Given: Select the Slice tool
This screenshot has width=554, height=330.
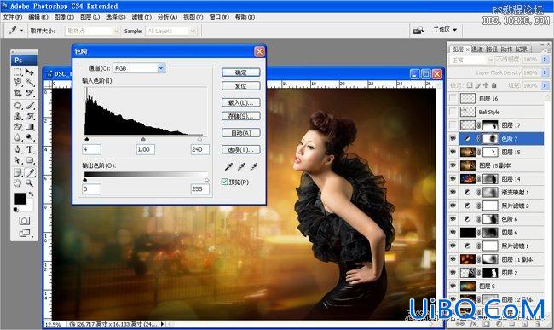Looking at the screenshot, I should point(30,93).
